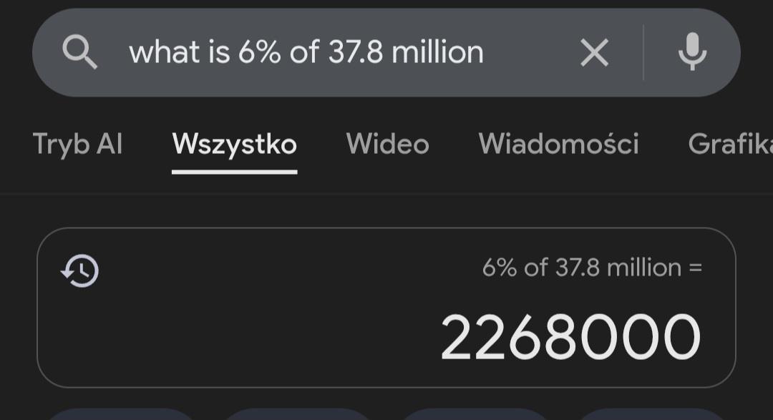Switch to the Tryb AI tab
The image size is (773, 420).
[x=77, y=144]
